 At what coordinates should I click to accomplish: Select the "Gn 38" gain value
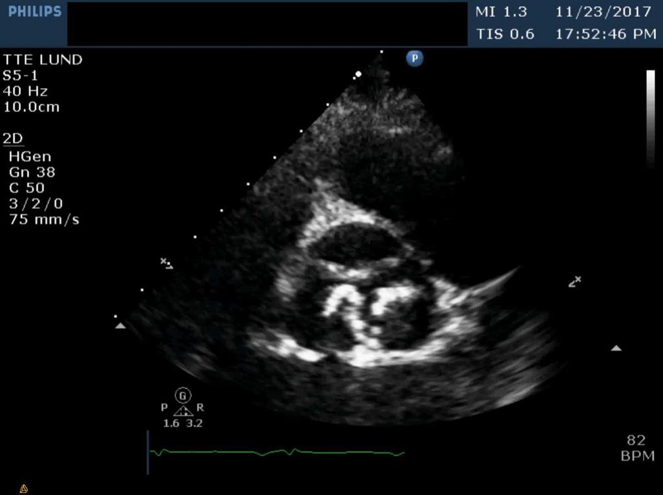pyautogui.click(x=32, y=173)
